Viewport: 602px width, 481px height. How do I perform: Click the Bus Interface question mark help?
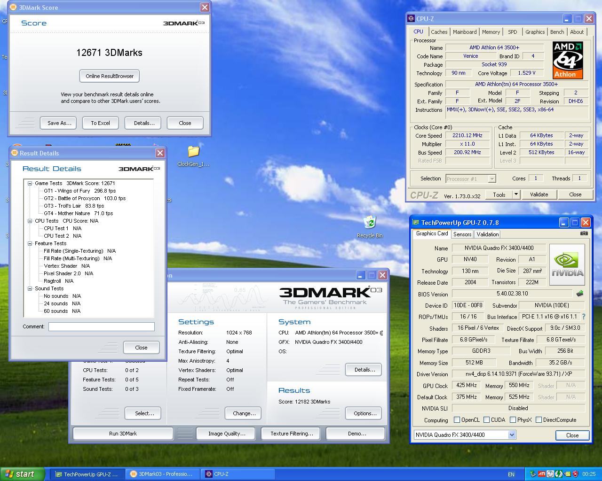pos(584,317)
